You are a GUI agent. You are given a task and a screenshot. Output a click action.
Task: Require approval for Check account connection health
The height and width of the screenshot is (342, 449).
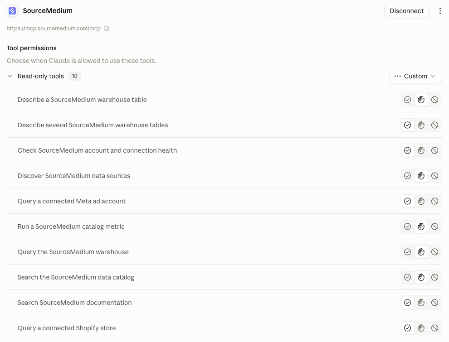421,150
